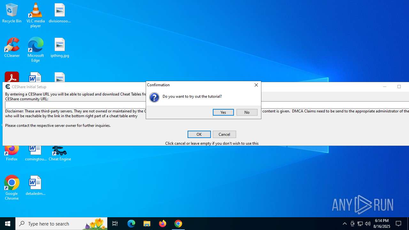
Task: Select the VLC media player icon
Action: coord(35,15)
